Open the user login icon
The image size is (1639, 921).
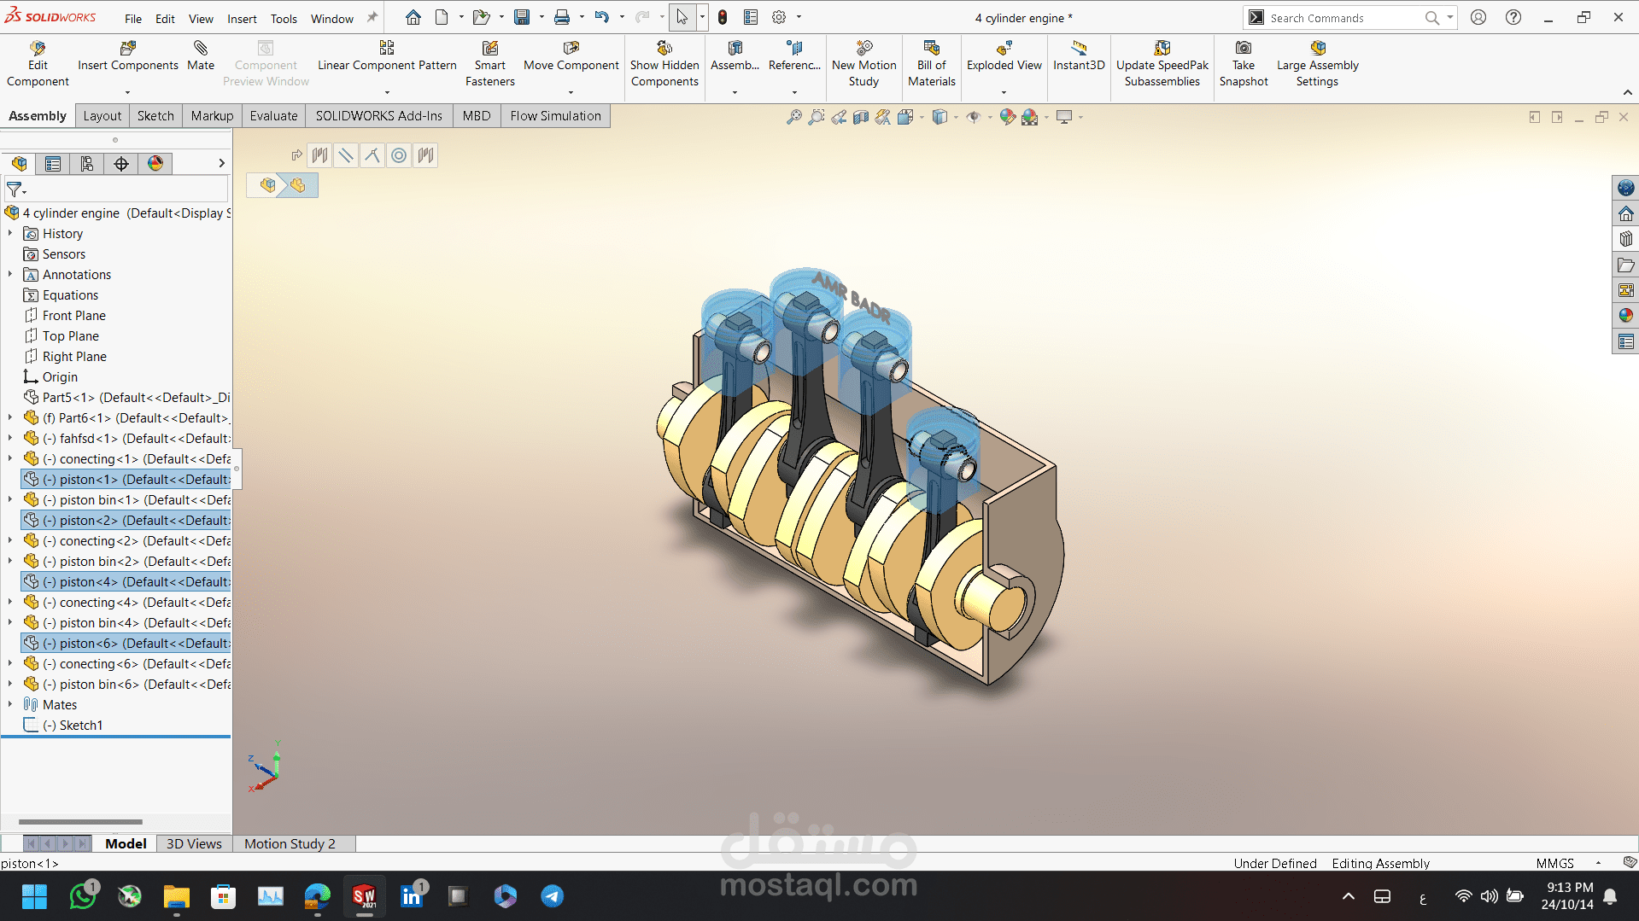[x=1478, y=17]
